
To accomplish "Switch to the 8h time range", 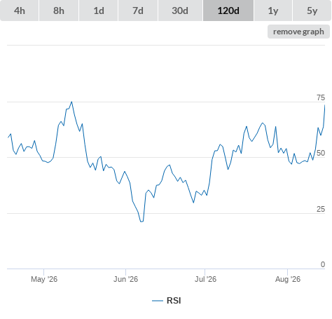I will pyautogui.click(x=59, y=11).
